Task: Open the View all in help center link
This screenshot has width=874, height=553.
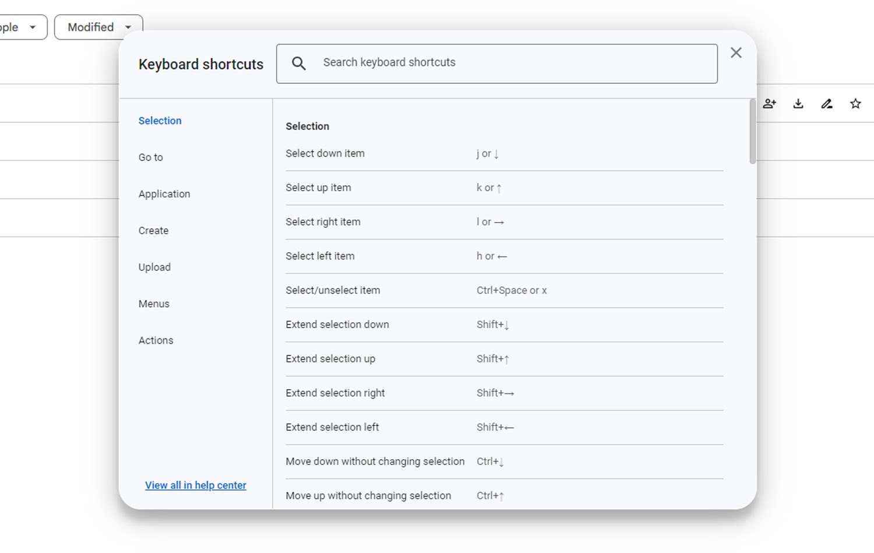Action: [195, 485]
